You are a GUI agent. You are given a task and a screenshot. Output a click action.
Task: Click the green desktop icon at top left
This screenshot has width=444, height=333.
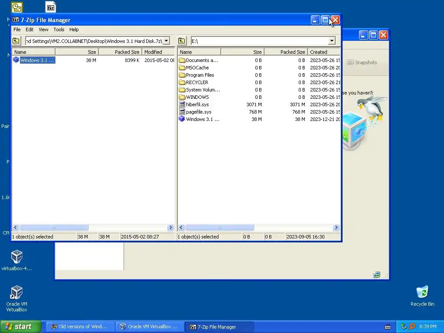pyautogui.click(x=17, y=7)
